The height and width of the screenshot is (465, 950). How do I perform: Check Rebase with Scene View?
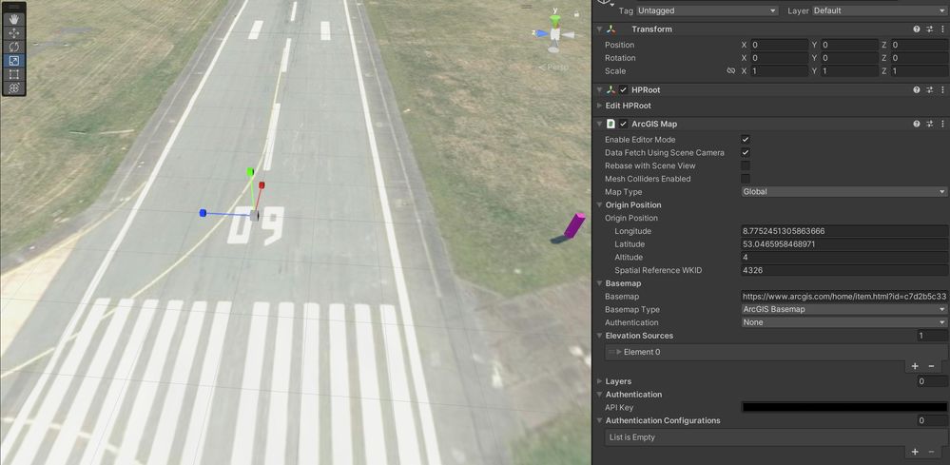point(746,165)
